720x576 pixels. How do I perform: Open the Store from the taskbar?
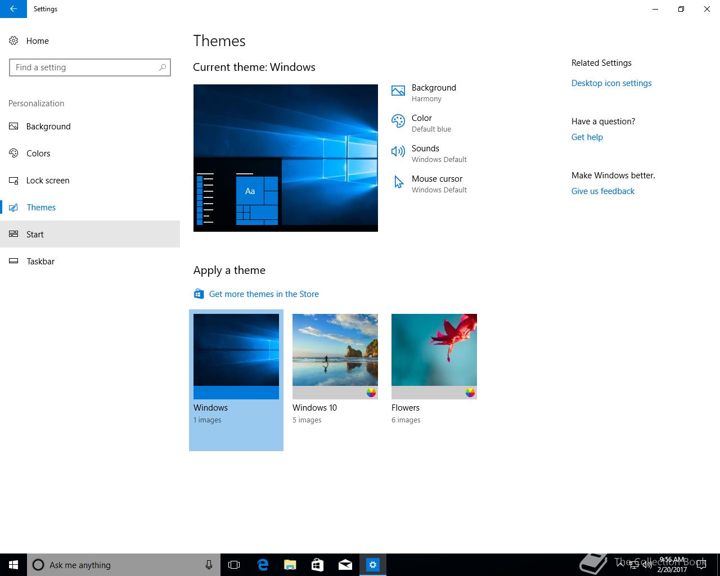click(x=317, y=565)
